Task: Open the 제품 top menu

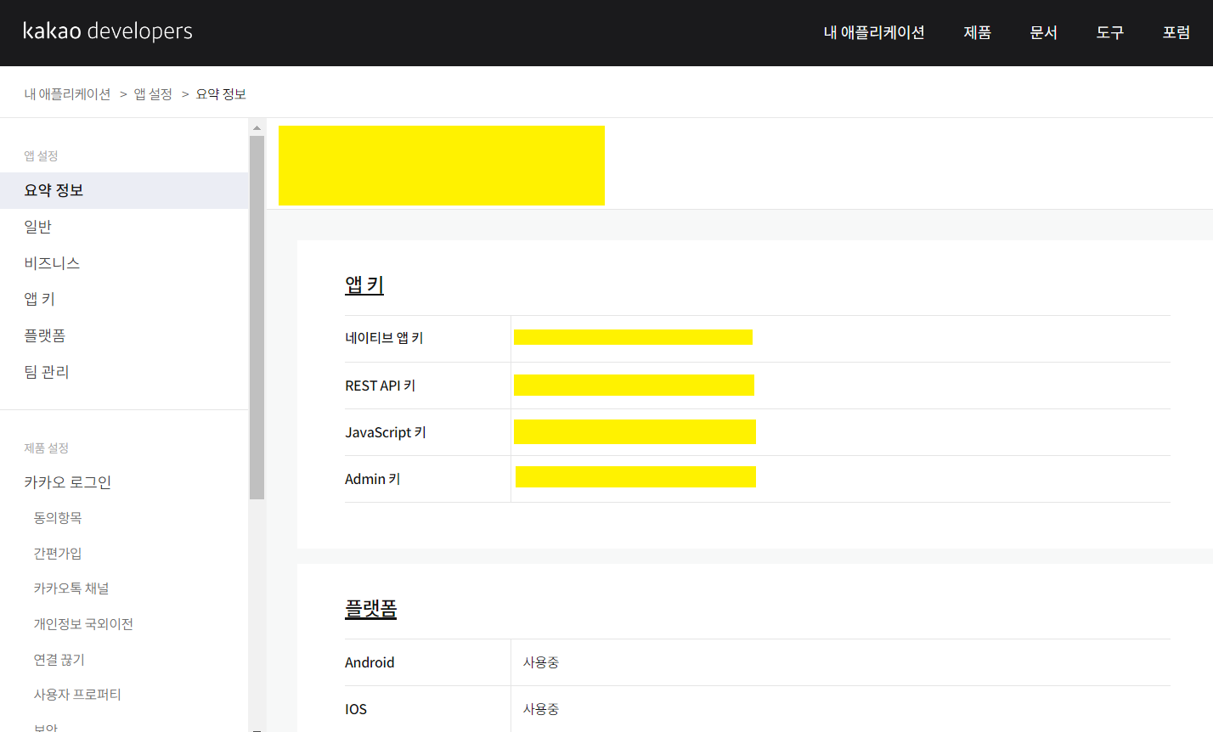Action: pos(978,32)
